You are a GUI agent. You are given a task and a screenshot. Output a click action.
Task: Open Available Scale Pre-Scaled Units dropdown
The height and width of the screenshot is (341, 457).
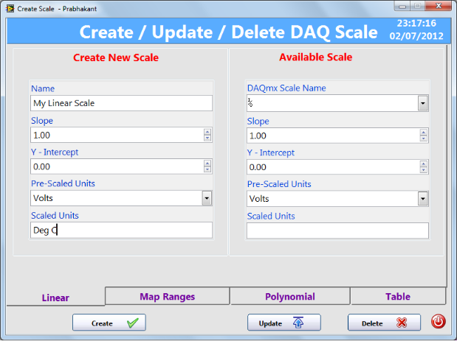[x=423, y=199]
